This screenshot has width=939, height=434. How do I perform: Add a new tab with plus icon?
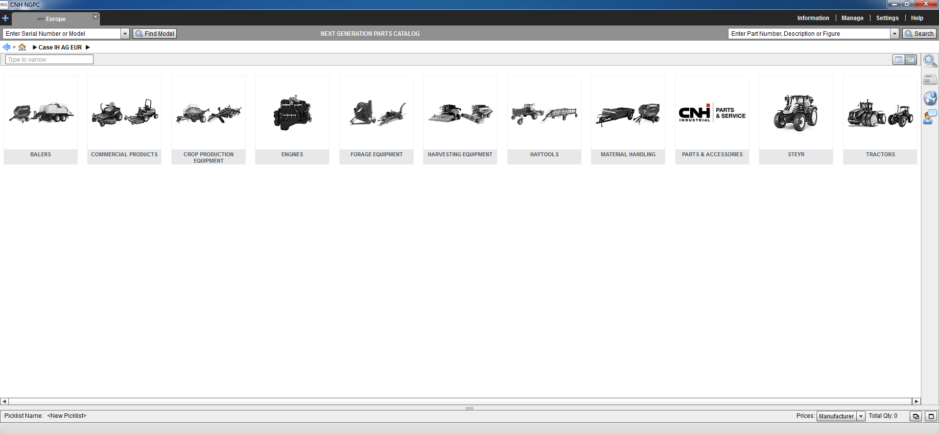[x=5, y=18]
